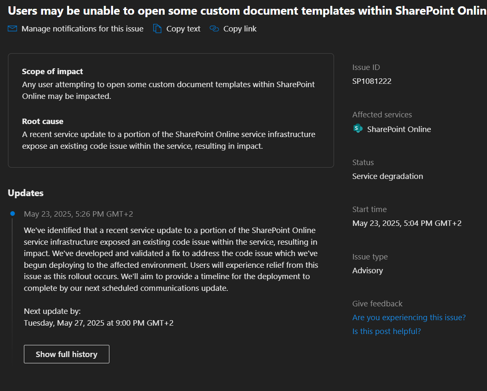
Task: Click the Service degradation status text
Action: click(x=387, y=176)
